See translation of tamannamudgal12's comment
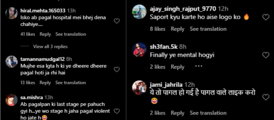Screen dimensions: 274x120 pos(71,83)
